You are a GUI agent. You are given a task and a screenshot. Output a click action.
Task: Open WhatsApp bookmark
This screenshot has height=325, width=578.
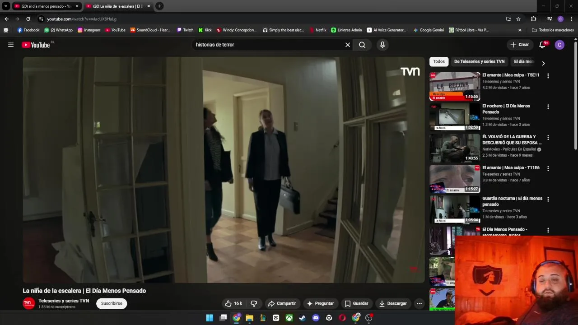coord(58,30)
